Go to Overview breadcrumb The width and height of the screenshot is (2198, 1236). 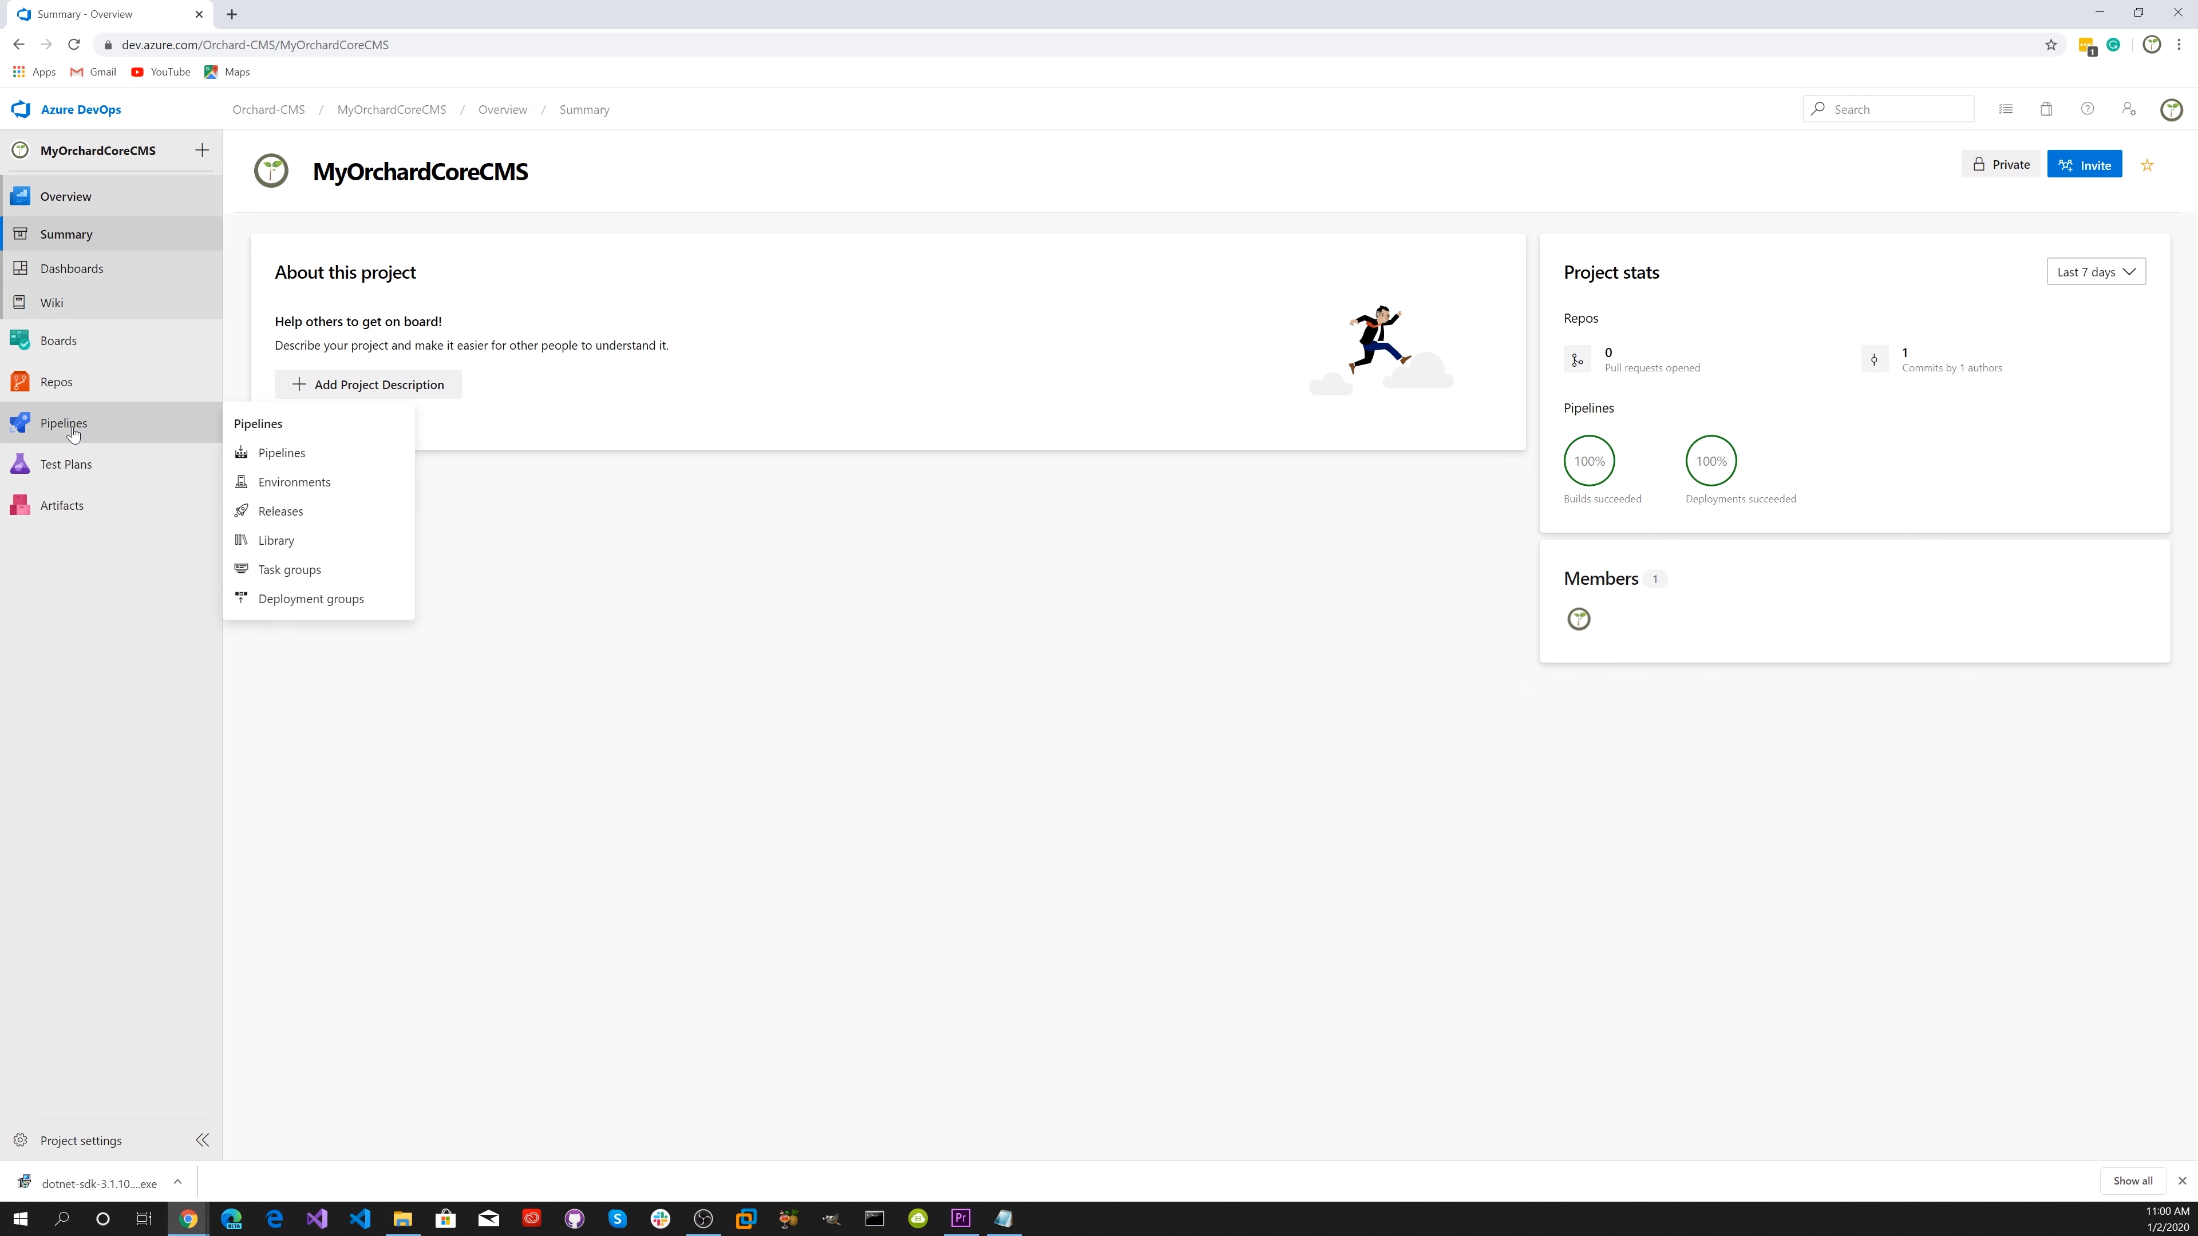click(x=503, y=109)
